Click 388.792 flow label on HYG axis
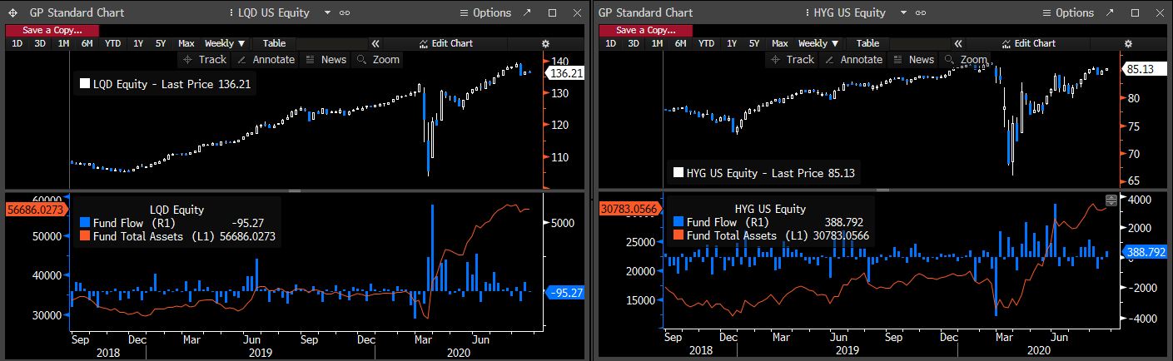This screenshot has width=1173, height=361. 1146,251
